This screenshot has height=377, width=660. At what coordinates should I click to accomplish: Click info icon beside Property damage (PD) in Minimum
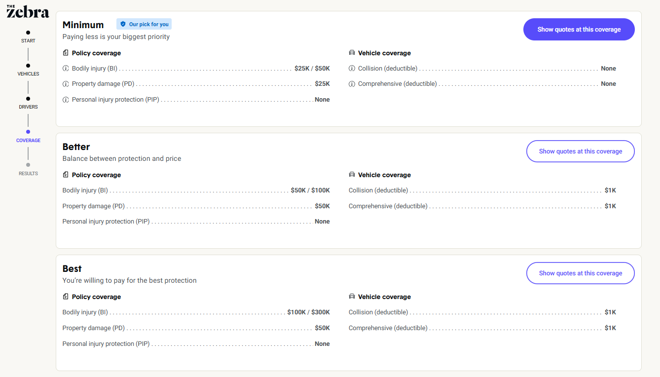(x=66, y=84)
